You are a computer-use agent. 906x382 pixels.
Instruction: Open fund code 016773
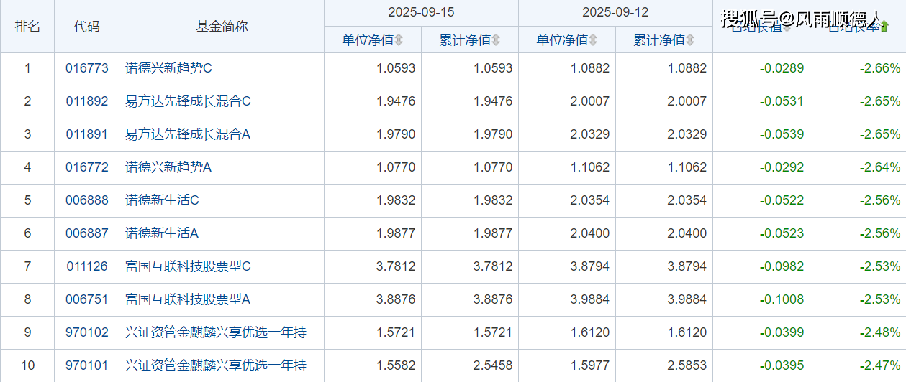tap(87, 68)
